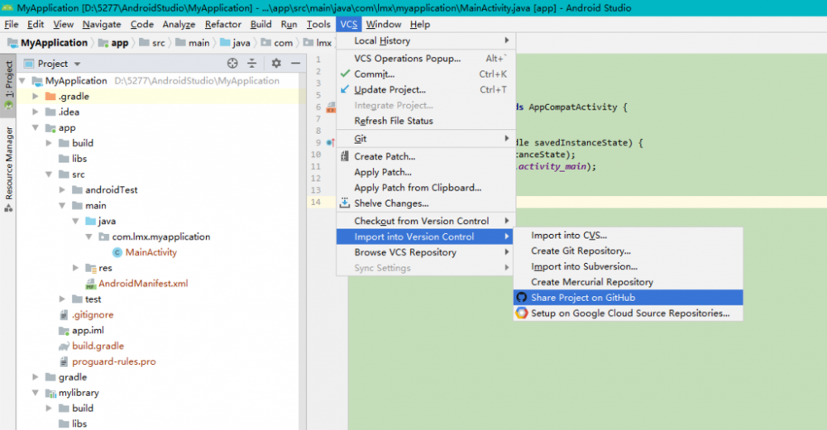
Task: Click the Google Cloud Source Repositories icon
Action: click(521, 313)
